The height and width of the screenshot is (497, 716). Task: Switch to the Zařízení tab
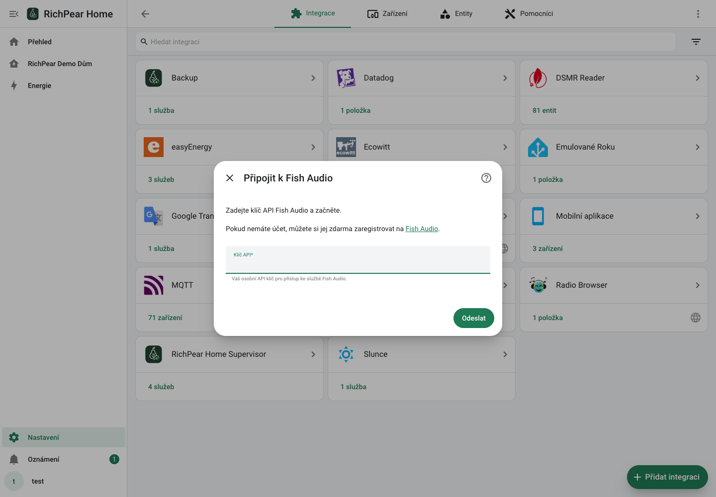point(387,13)
